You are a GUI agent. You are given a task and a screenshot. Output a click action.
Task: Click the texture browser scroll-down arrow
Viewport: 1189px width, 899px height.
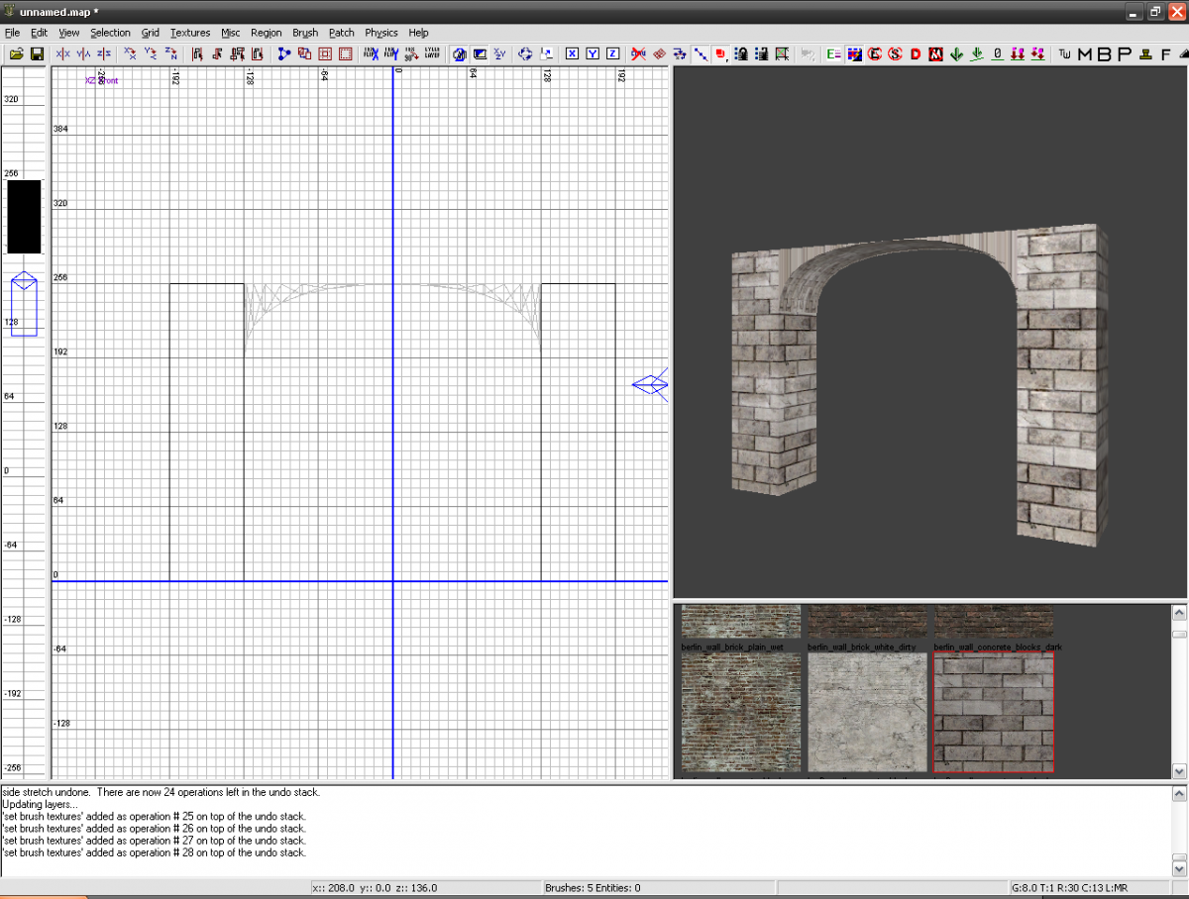[x=1179, y=771]
